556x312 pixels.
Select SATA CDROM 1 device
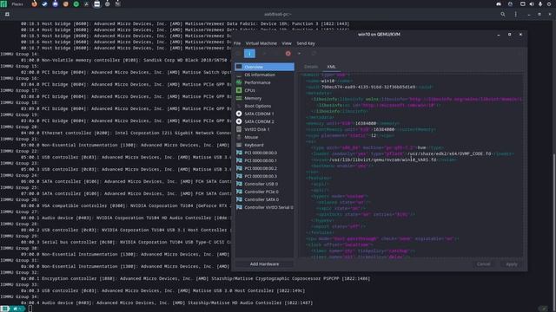(264, 114)
